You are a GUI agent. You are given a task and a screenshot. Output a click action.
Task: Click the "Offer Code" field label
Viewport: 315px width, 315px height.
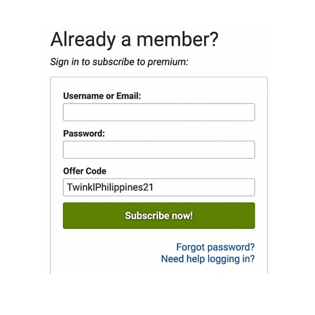coord(84,171)
